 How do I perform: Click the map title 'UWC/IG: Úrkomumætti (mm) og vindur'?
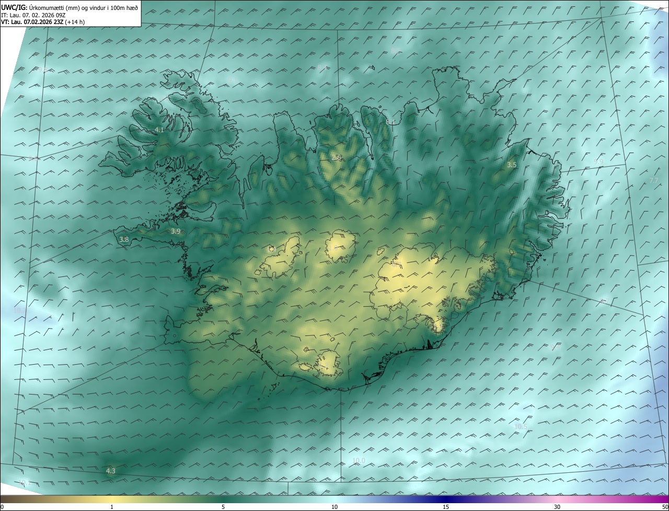tap(70, 7)
